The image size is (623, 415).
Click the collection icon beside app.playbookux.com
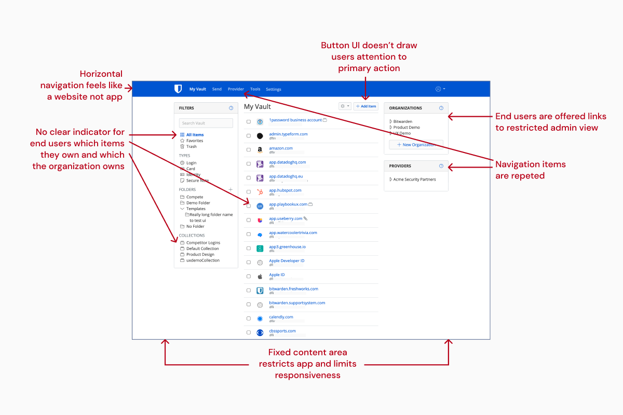(x=310, y=204)
